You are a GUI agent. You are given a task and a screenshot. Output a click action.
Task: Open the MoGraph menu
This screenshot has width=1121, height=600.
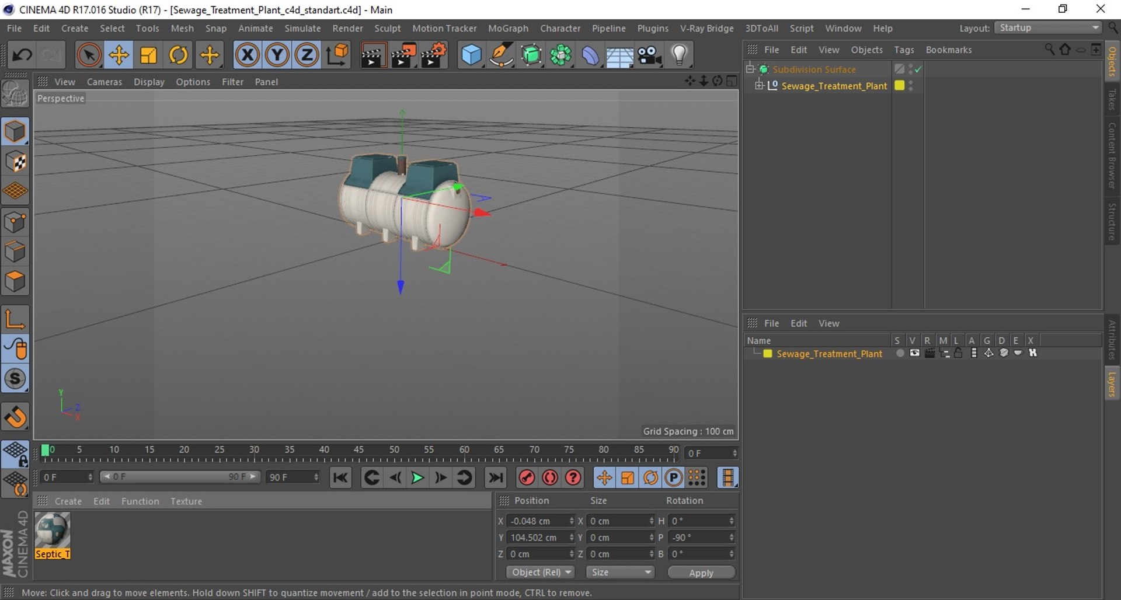coord(508,28)
